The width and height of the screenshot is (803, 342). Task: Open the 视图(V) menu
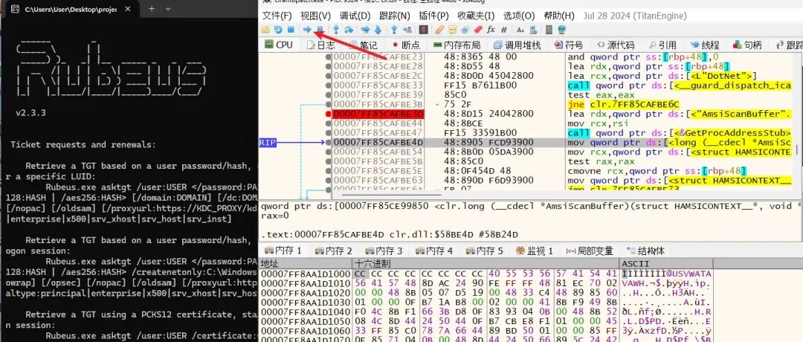[x=315, y=16]
